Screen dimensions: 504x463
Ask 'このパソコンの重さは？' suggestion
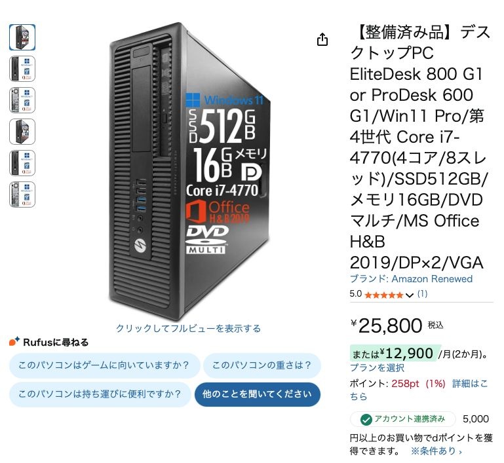262,365
